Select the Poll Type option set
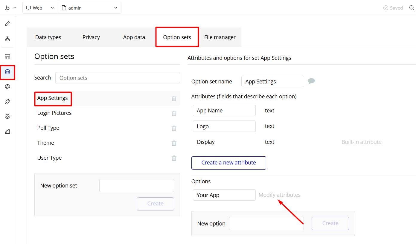Image resolution: width=416 pixels, height=244 pixels. (x=48, y=128)
